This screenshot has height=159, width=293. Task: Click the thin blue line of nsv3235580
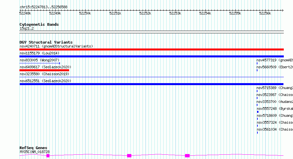[x=151, y=77]
